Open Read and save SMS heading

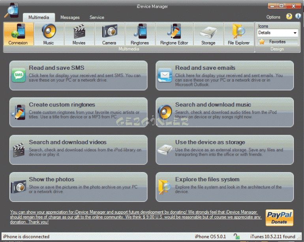pos(56,68)
